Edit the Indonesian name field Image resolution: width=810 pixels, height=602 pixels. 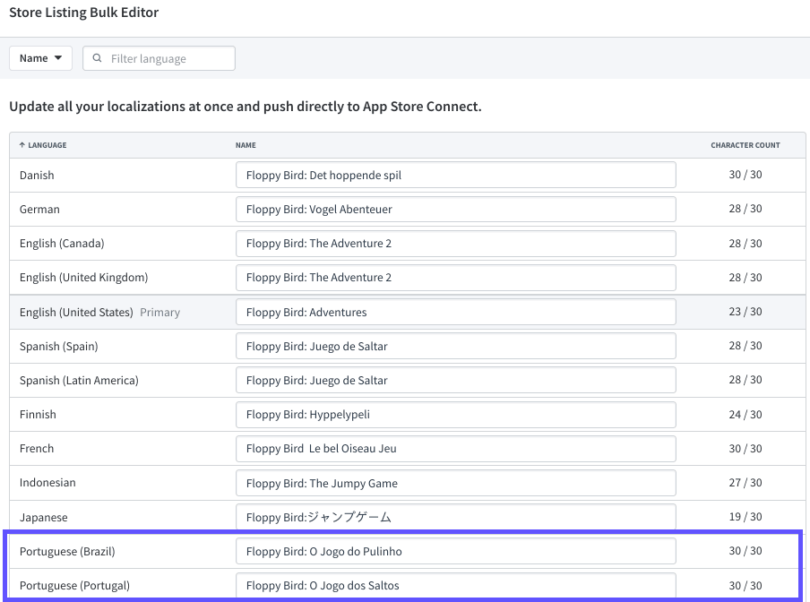[455, 483]
